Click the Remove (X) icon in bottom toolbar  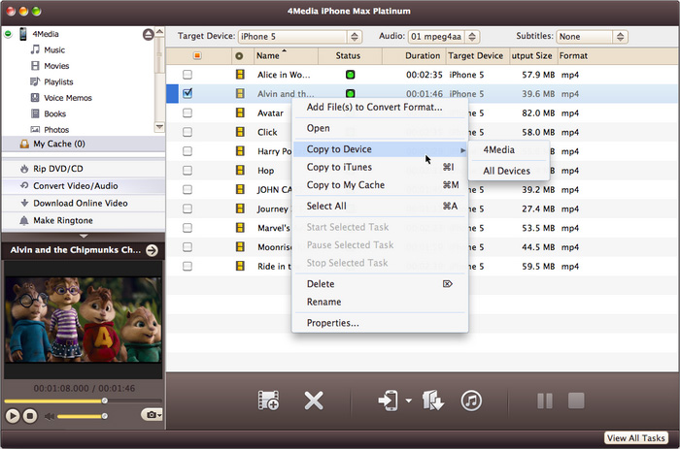click(x=314, y=401)
